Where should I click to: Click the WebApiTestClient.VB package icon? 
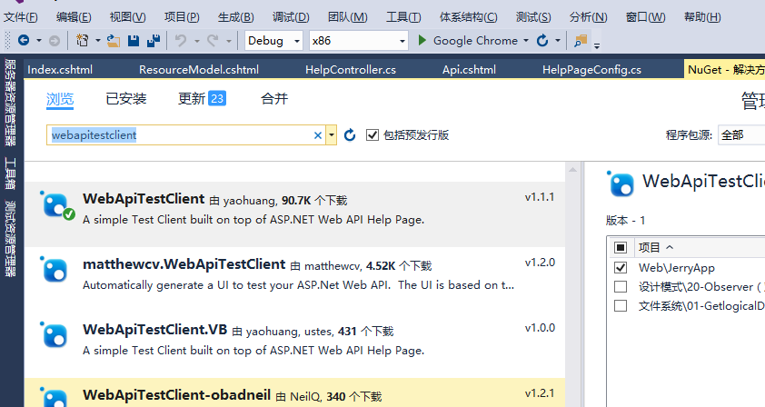tap(54, 334)
